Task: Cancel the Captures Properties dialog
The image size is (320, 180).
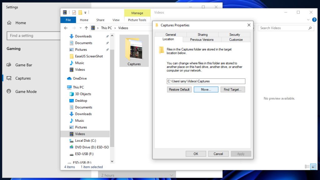Action: tap(218, 154)
